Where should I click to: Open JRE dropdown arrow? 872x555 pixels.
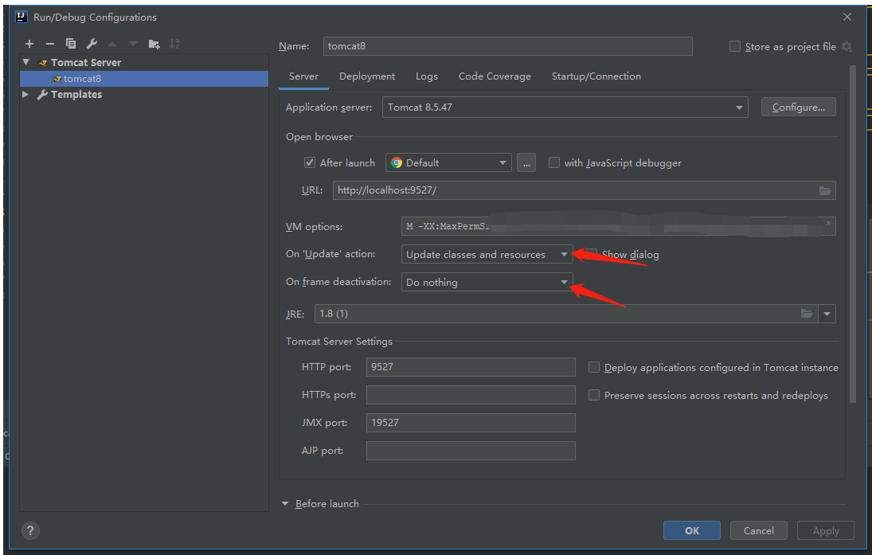827,314
